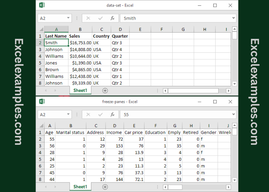Click Insert Function fx icon in freeze-panes window
Screen dimensions: 269x192
pos(112,114)
